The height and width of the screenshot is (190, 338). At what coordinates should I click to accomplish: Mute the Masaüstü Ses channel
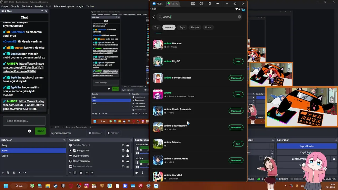pos(137,153)
